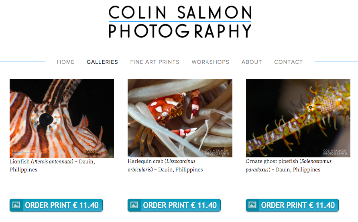Click the watermark on the crab photo

(x=217, y=152)
